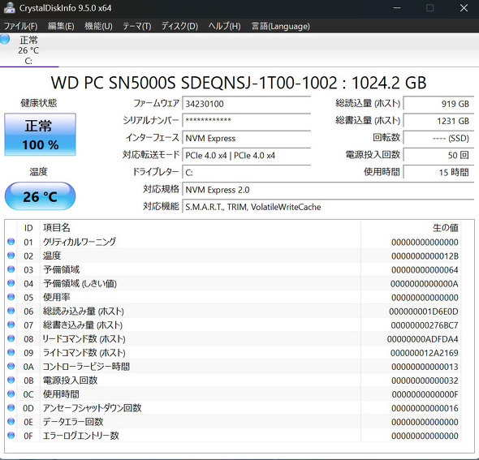Click the CrystalDiskInfo app icon in title bar

click(x=9, y=8)
